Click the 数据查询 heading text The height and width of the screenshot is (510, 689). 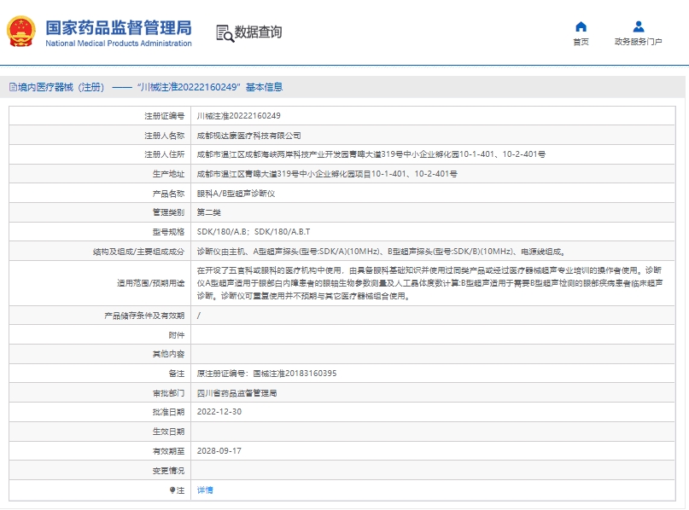(258, 32)
